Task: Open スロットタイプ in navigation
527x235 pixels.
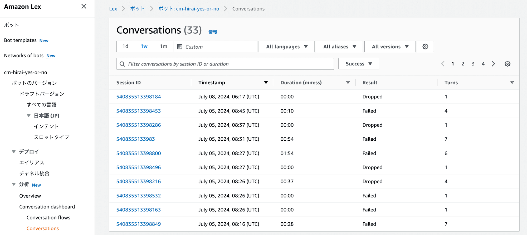Action: pyautogui.click(x=52, y=137)
